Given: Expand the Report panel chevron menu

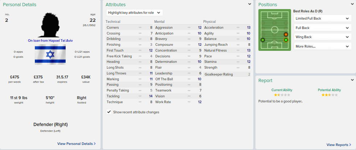Looking at the screenshot, I should pyautogui.click(x=353, y=80).
